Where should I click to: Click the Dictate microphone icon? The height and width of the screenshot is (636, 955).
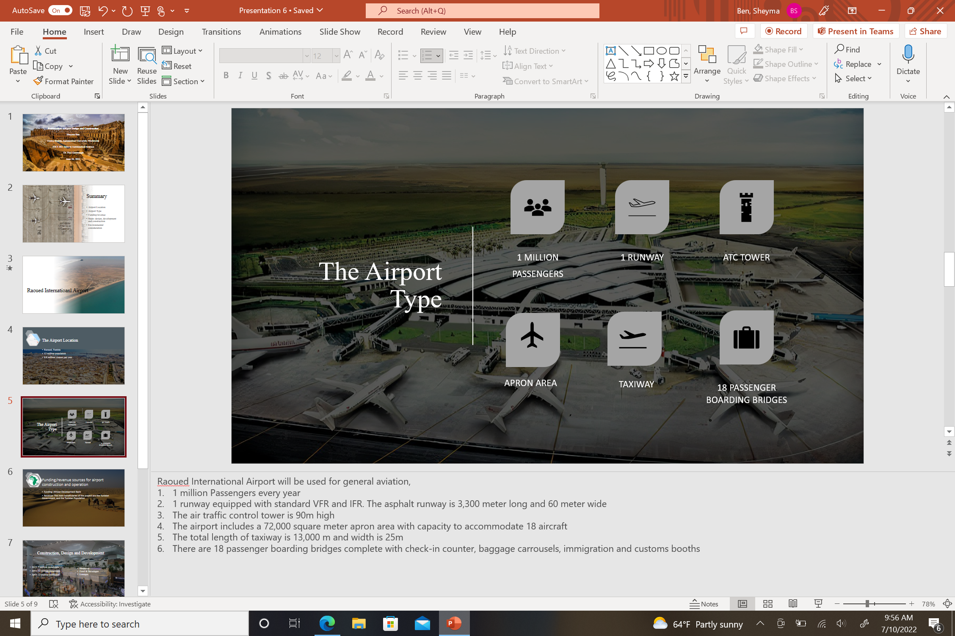click(x=908, y=55)
